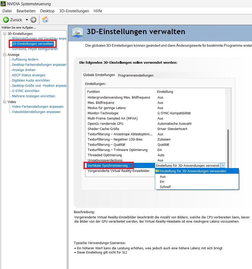
Task: Open 'Bildeinstellungen mit Vorschau anpassen' link
Action: [x=39, y=39]
